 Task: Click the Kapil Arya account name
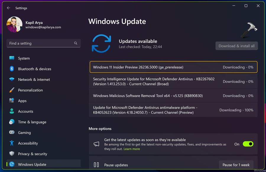[34, 22]
